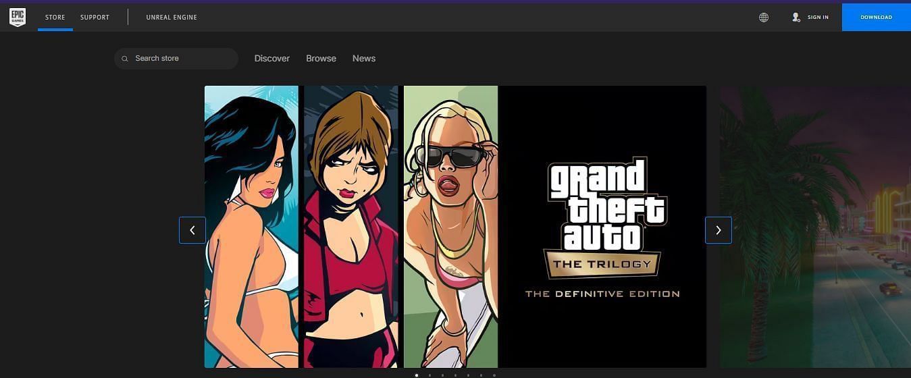Open the Support tab
The width and height of the screenshot is (911, 378).
[95, 18]
